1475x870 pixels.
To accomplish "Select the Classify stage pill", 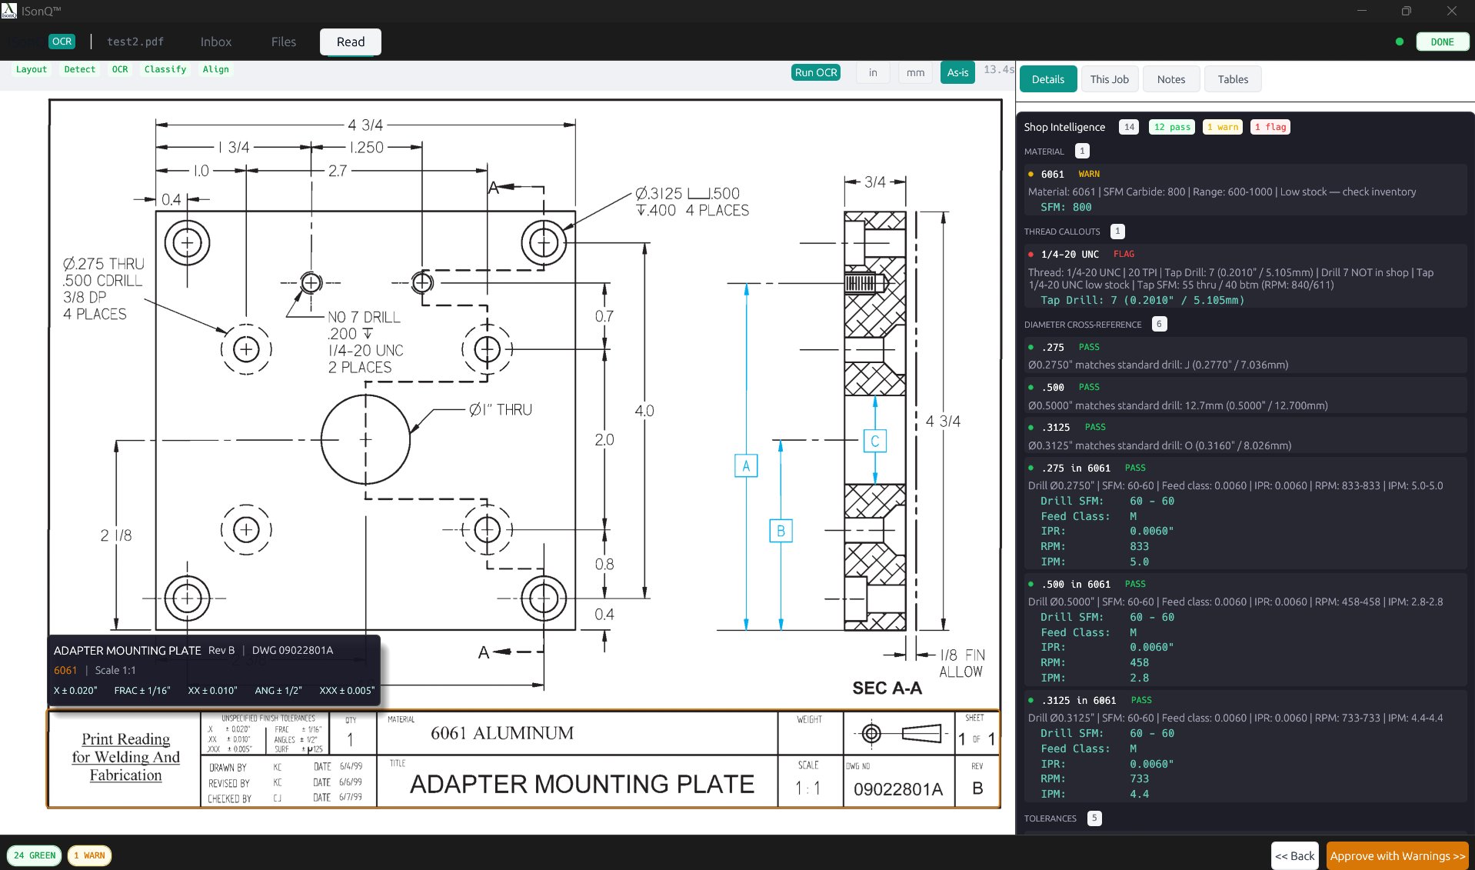I will [165, 69].
